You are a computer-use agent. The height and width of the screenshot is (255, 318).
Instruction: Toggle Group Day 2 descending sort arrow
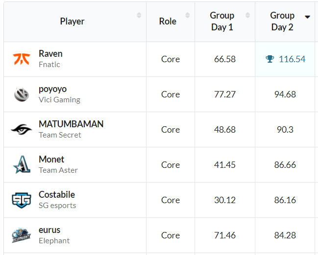pos(307,17)
